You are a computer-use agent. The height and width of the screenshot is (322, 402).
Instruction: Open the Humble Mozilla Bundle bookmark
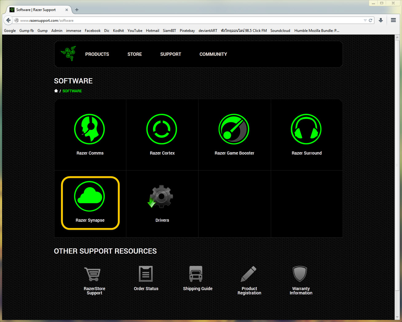[317, 31]
